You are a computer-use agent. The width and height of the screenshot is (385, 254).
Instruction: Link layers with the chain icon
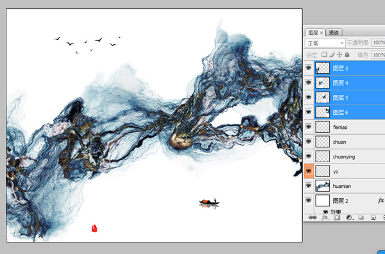click(312, 217)
